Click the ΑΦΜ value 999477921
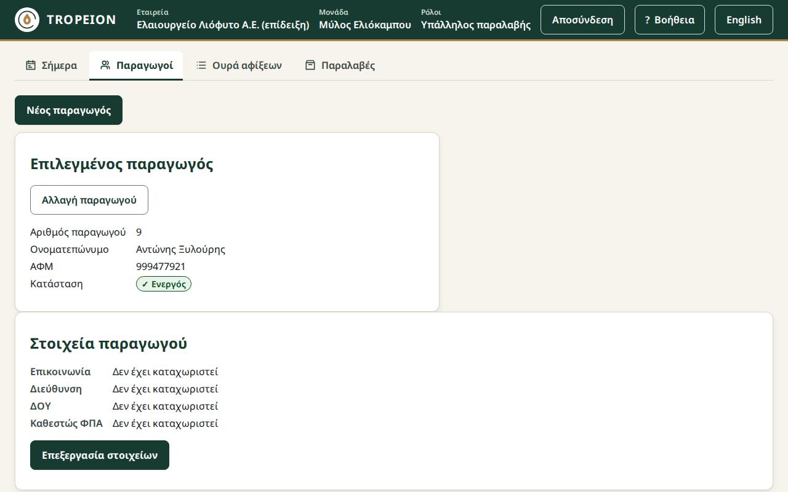 coord(161,266)
